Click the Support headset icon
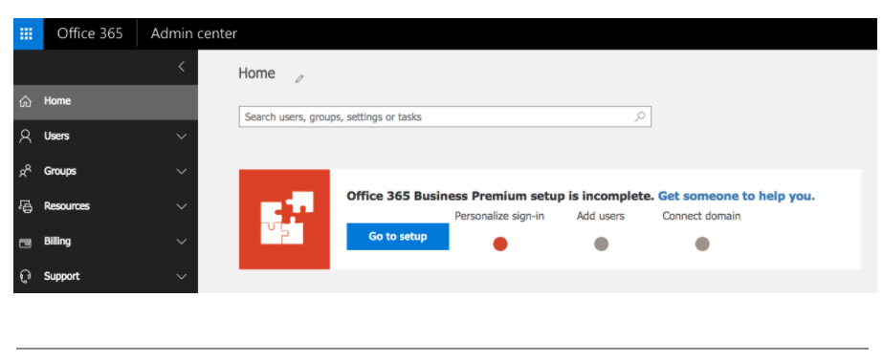883x361 pixels. click(25, 276)
